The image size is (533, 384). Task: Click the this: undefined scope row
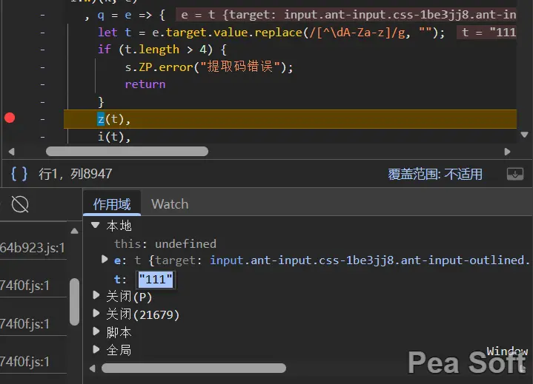click(x=165, y=243)
